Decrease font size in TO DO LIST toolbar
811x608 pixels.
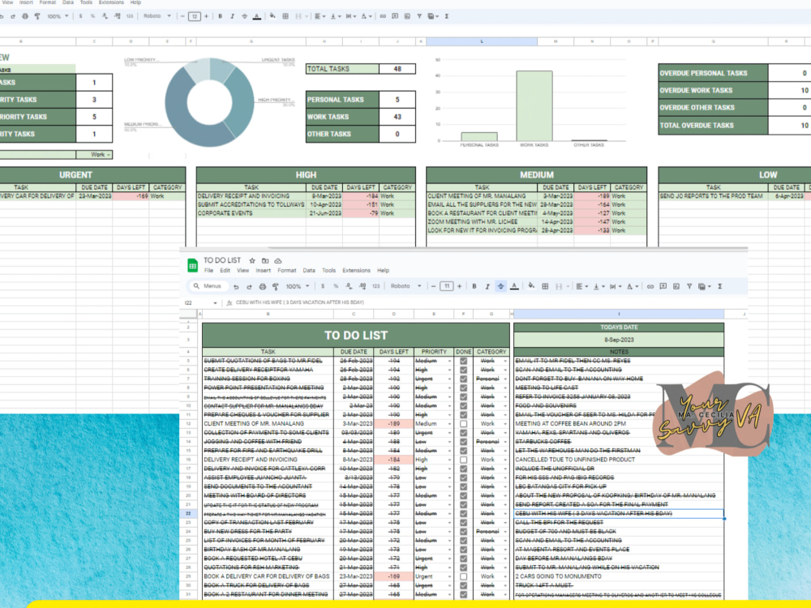pyautogui.click(x=433, y=286)
